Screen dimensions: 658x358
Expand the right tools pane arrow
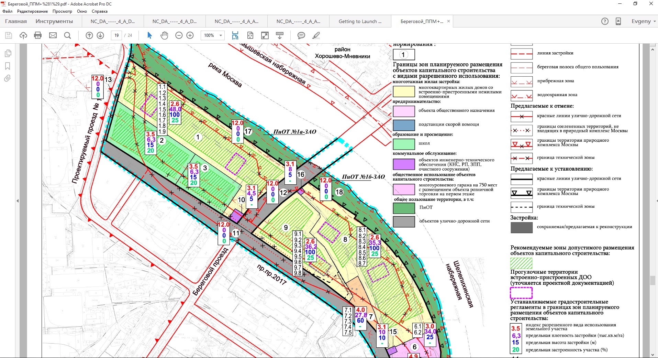point(657,201)
